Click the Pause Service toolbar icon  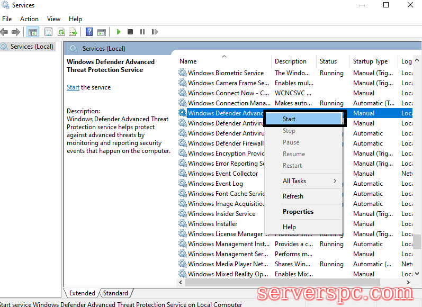pyautogui.click(x=142, y=32)
